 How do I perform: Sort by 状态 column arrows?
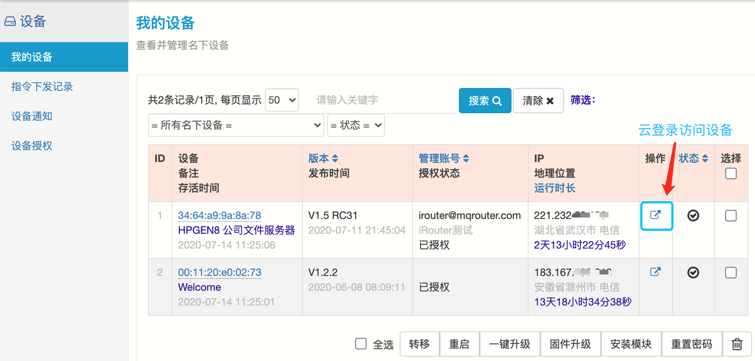(x=704, y=159)
